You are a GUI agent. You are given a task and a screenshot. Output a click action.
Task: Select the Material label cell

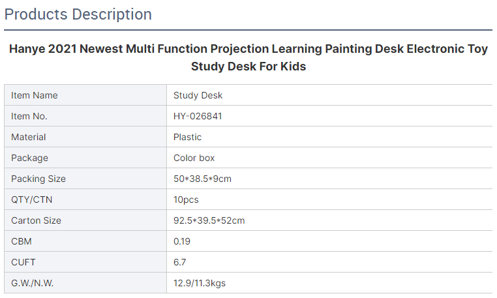tap(85, 137)
